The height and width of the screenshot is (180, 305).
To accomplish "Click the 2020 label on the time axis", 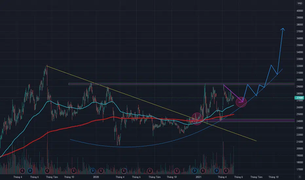I will [x=96, y=177].
